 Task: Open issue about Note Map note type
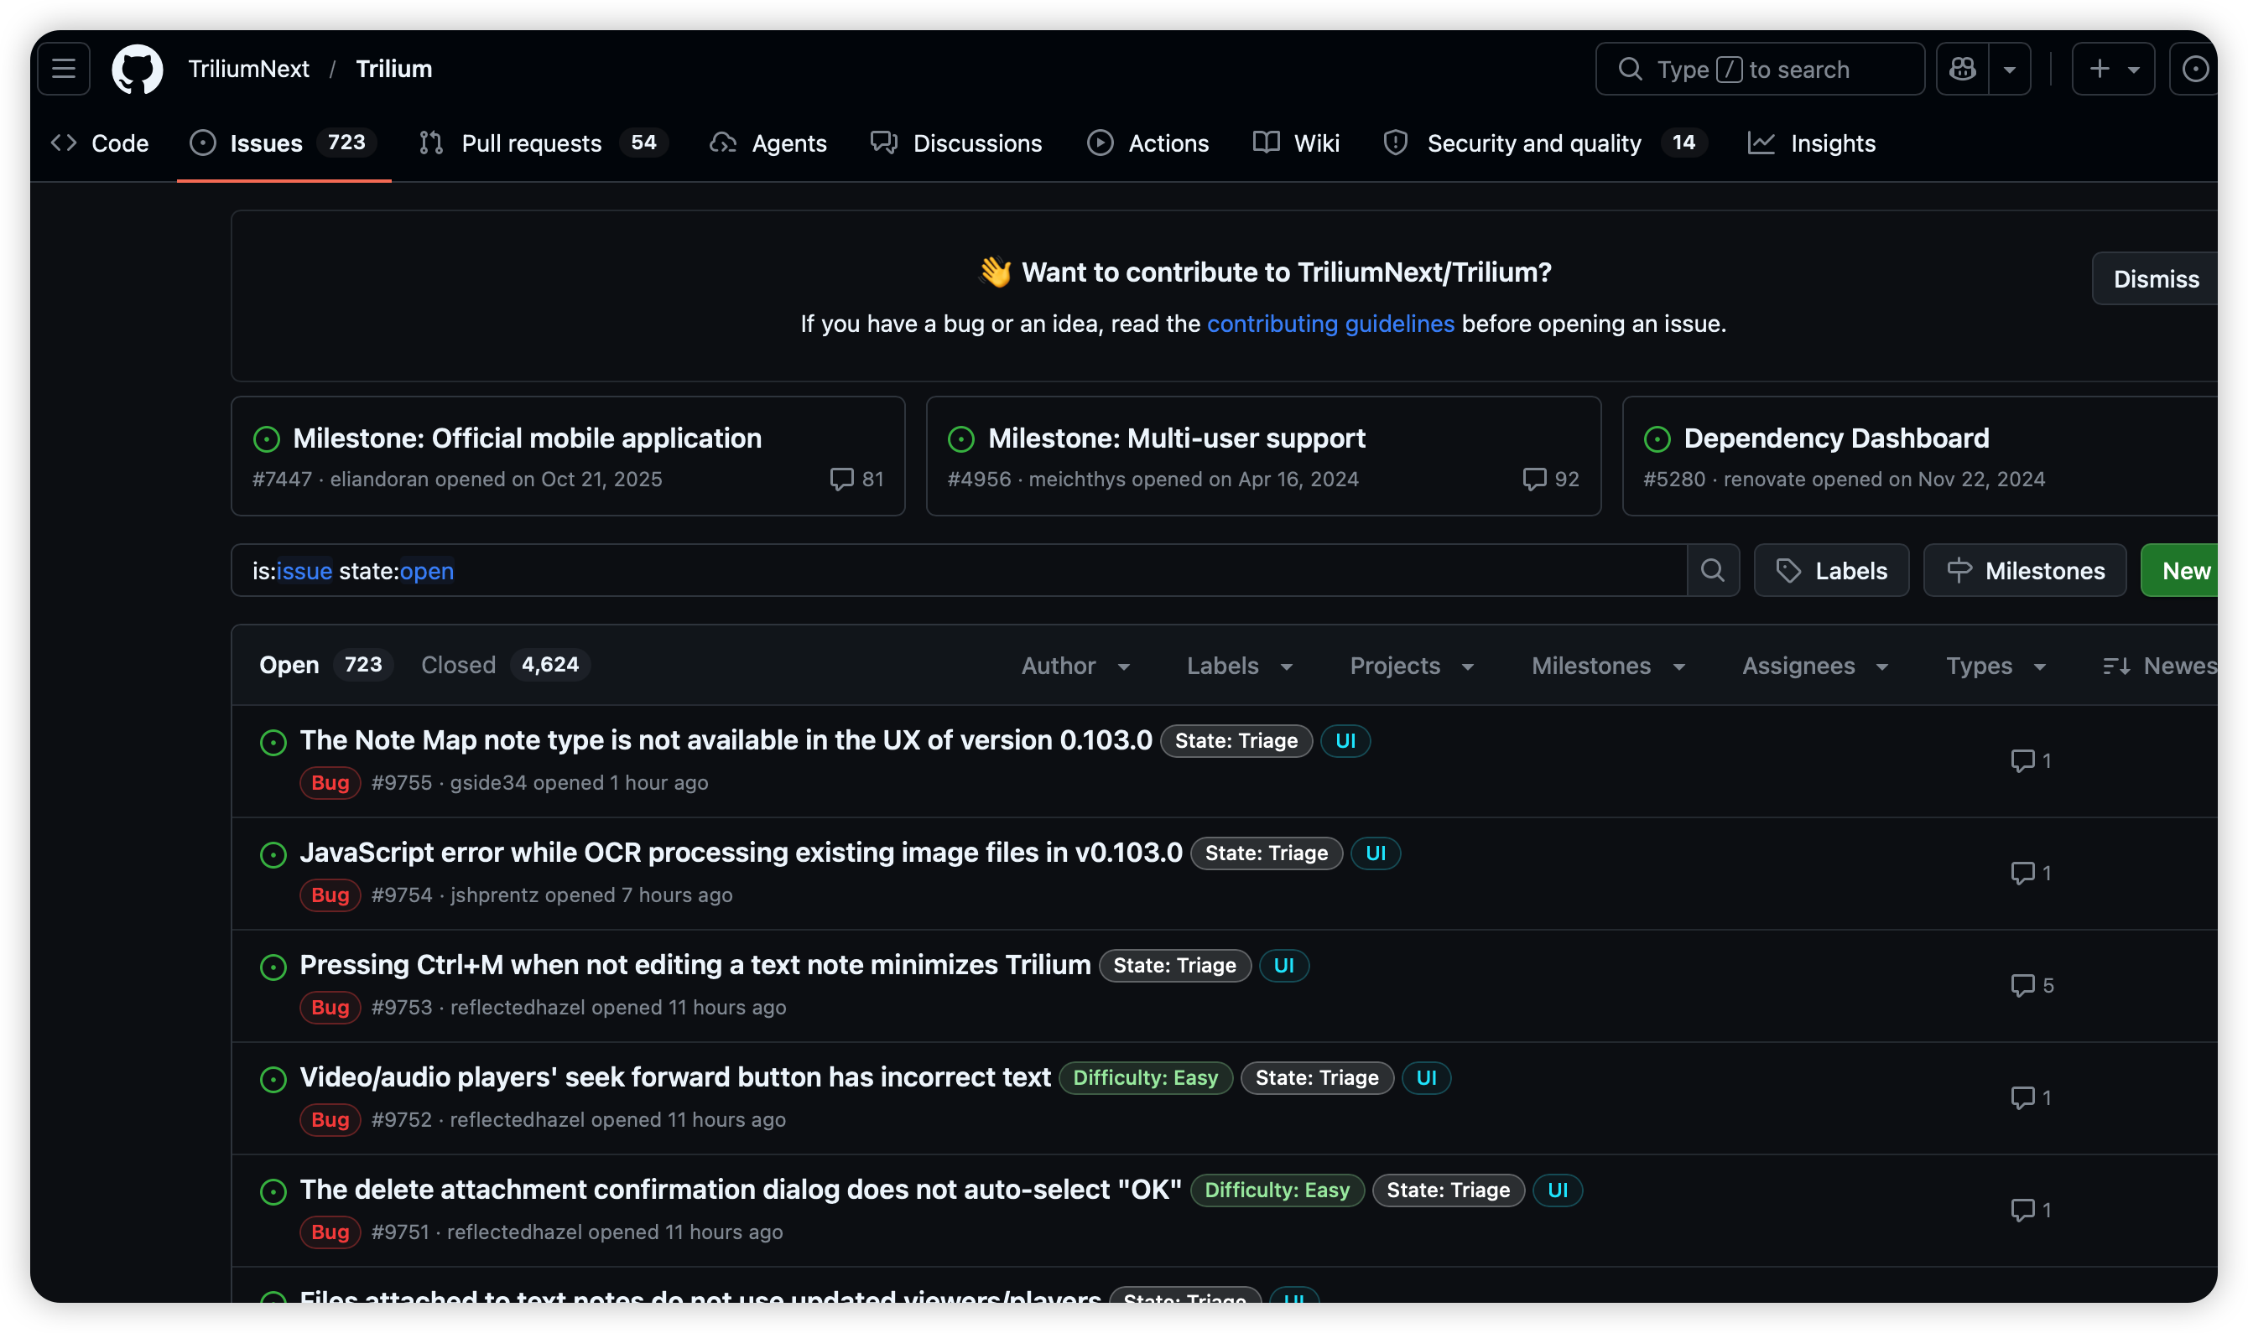[x=726, y=739]
